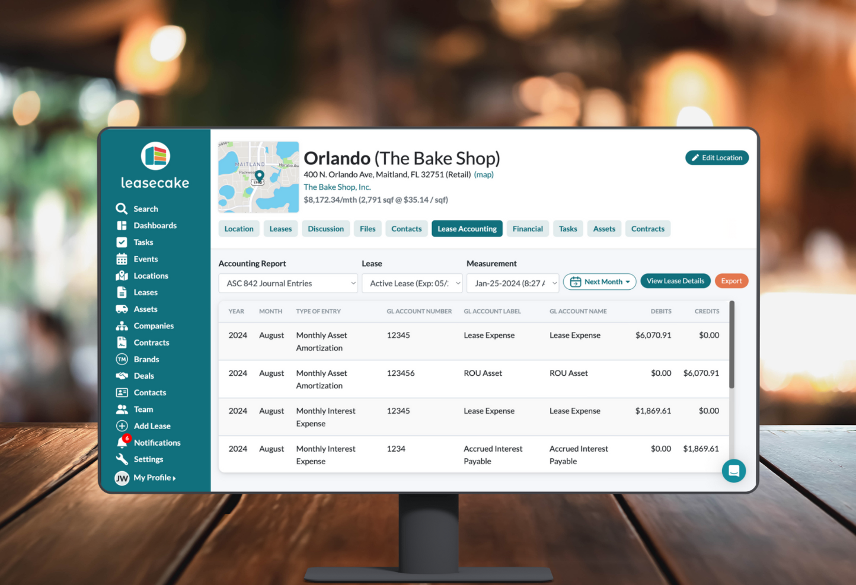Switch to the Financial tab
The width and height of the screenshot is (856, 585).
click(x=528, y=229)
